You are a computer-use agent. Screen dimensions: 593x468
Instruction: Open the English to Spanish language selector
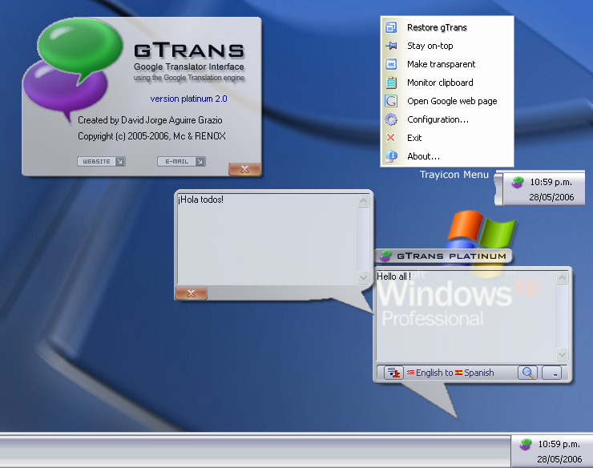point(450,373)
